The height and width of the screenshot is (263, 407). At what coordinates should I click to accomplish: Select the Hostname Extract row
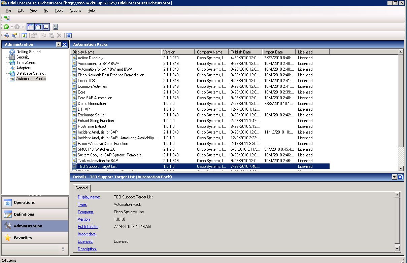(200, 126)
